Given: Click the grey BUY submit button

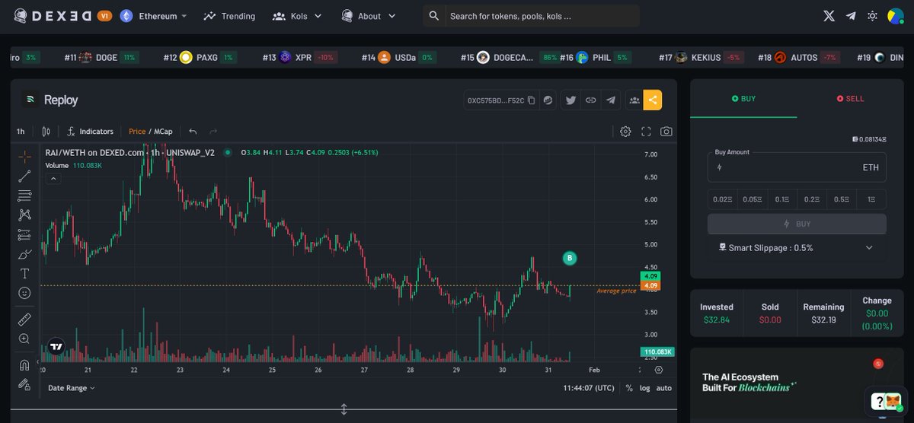Looking at the screenshot, I should coord(797,224).
